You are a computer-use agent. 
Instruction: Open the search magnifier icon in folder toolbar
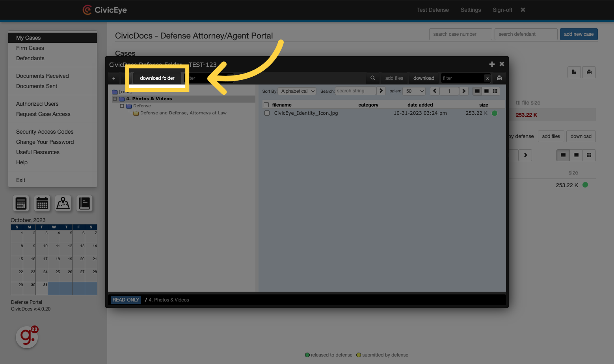(373, 78)
